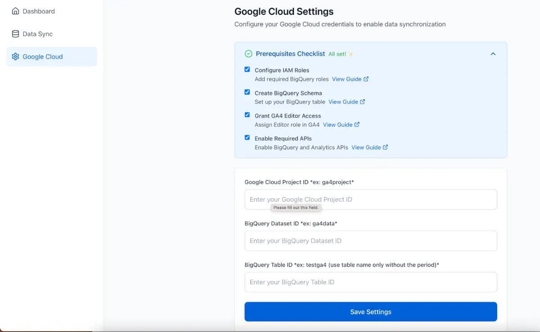Viewport: 540px width, 332px height.
Task: Click external link icon for IAM Roles guide
Action: pos(366,79)
